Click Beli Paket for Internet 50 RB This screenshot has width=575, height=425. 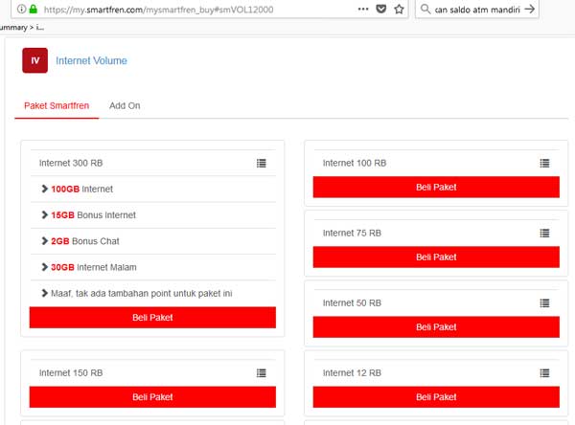click(436, 327)
